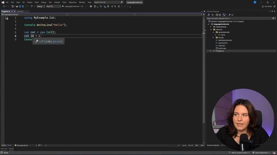This screenshot has width=277, height=155.
Task: Click the Live Share button
Action: (x=267, y=6)
